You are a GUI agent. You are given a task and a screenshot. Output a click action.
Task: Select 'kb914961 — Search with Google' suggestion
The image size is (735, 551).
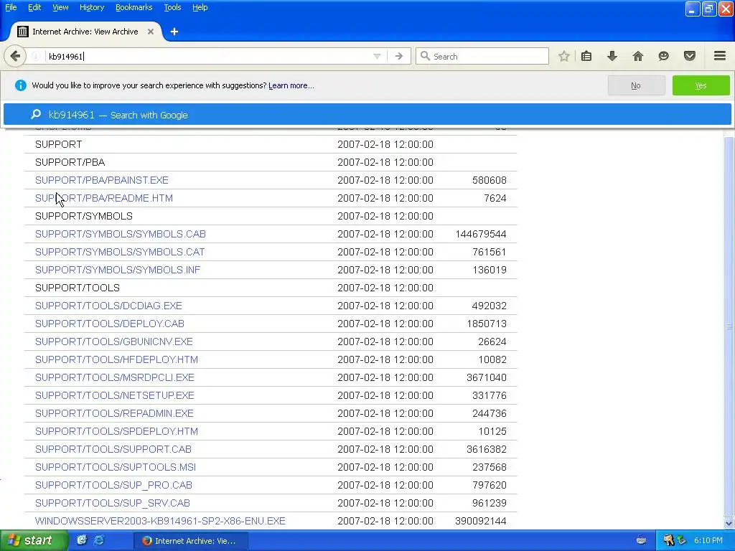pos(367,115)
